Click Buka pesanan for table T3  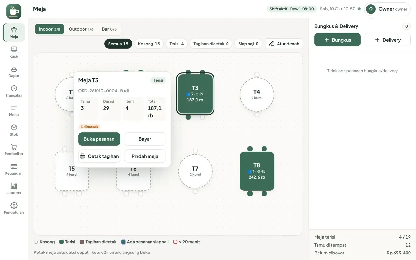99,139
